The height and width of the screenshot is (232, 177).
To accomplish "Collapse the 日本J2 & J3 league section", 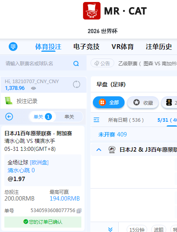I will click(x=99, y=150).
